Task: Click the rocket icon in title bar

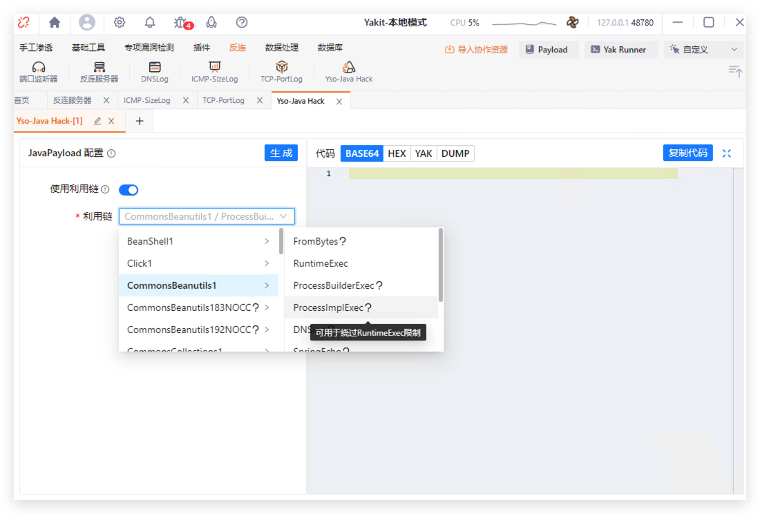Action: pyautogui.click(x=211, y=22)
